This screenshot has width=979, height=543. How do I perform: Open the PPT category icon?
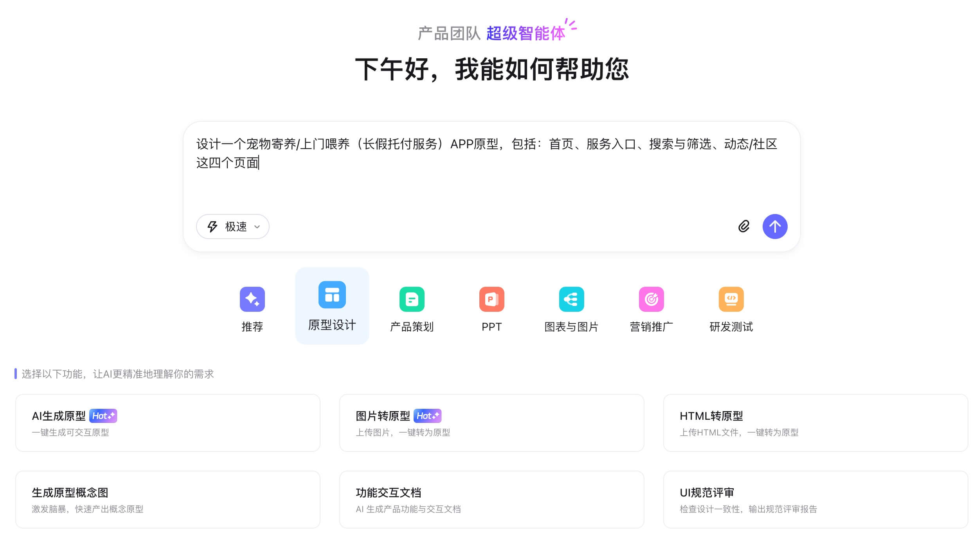(492, 299)
